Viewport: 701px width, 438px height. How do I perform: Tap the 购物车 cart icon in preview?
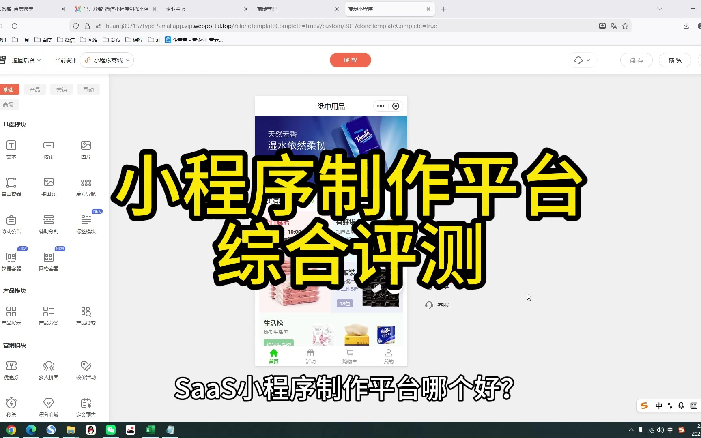[x=349, y=356]
